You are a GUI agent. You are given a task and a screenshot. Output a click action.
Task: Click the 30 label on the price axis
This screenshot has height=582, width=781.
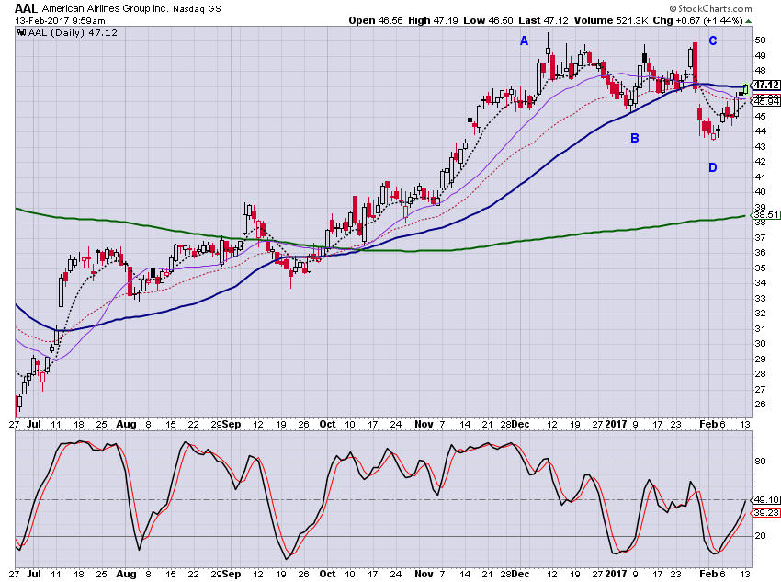pos(760,343)
